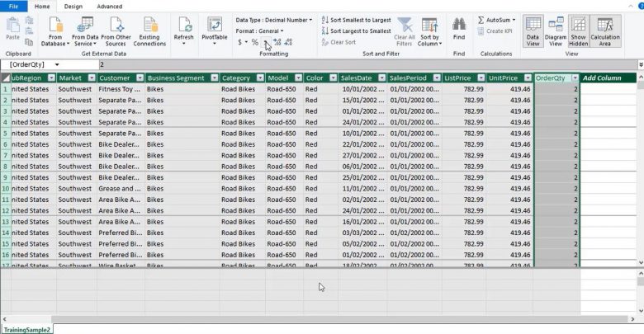Viewport: 644px width, 334px height.
Task: Click the Copy icon in Clipboard group
Action: 29,42
